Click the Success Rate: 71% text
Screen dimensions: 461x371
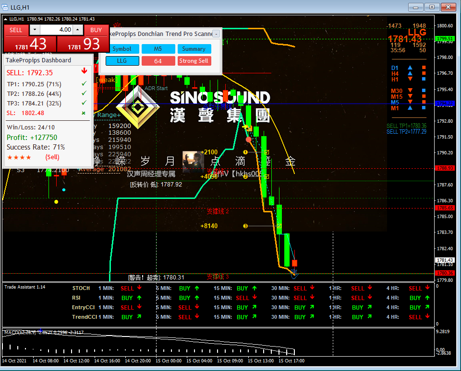point(36,147)
